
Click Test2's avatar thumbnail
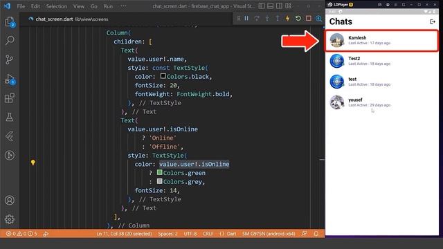tap(337, 61)
